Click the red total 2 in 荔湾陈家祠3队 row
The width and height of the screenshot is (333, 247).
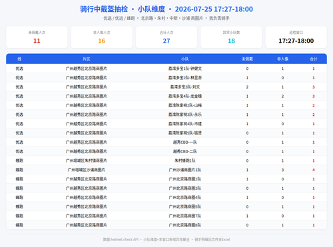[314, 115]
